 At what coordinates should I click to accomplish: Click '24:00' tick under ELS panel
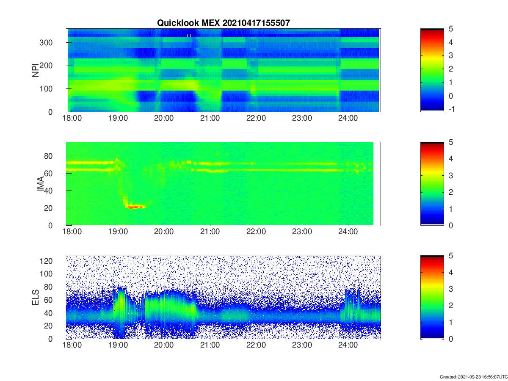coord(348,345)
